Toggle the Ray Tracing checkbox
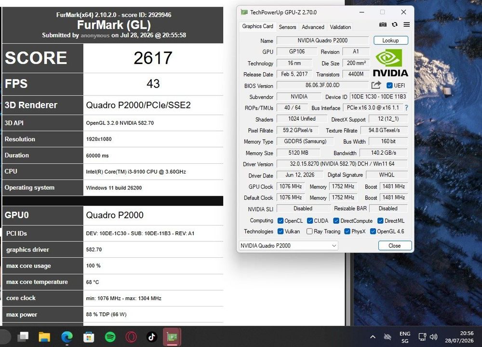The height and width of the screenshot is (347, 482). pos(309,231)
